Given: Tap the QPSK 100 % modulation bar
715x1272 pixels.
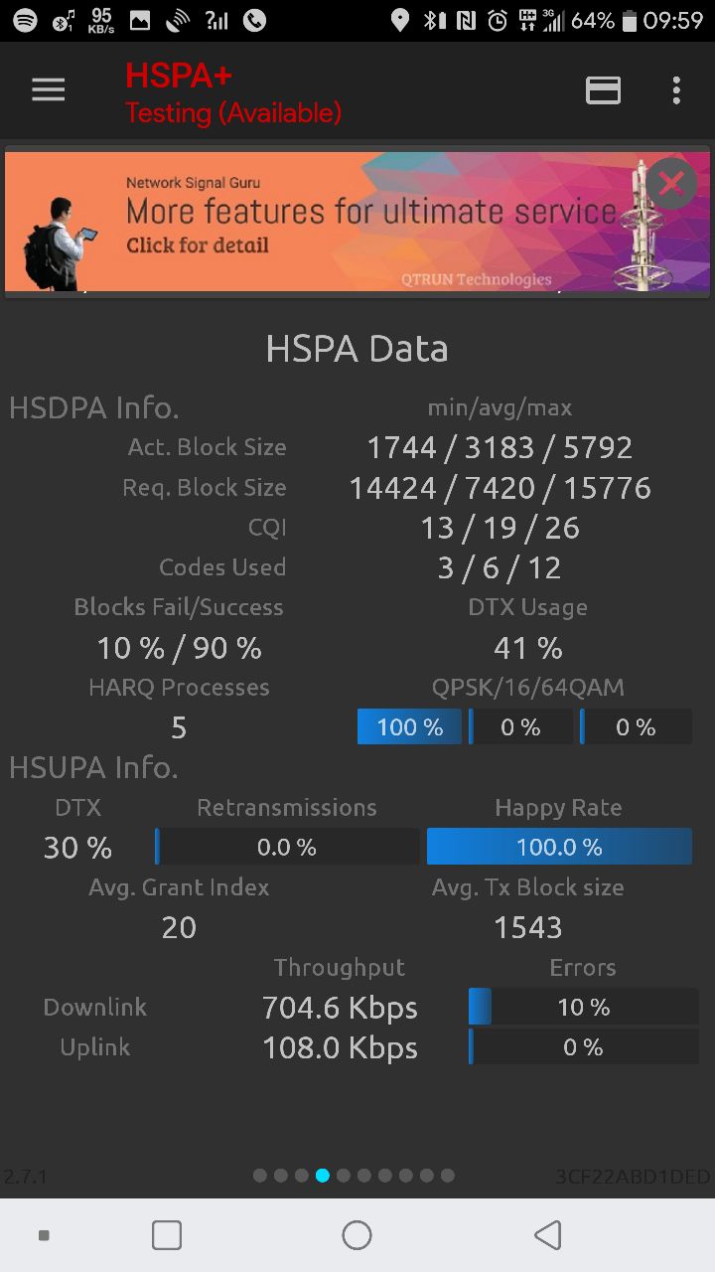Looking at the screenshot, I should click(409, 727).
